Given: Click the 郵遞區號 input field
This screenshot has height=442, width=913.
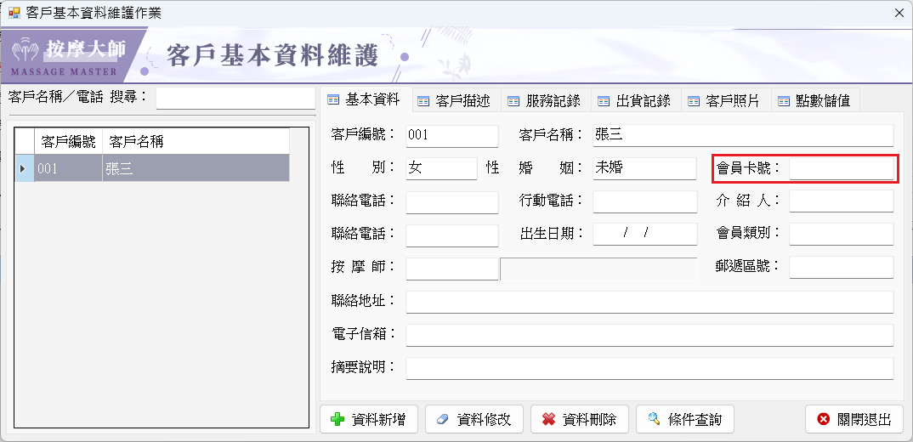Looking at the screenshot, I should (x=841, y=267).
